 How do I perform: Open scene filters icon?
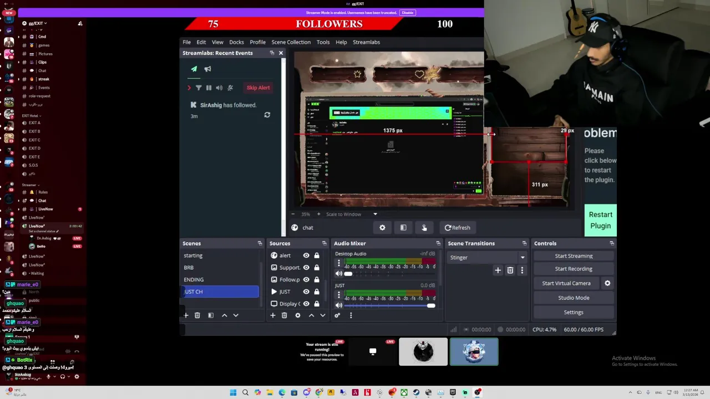[211, 315]
